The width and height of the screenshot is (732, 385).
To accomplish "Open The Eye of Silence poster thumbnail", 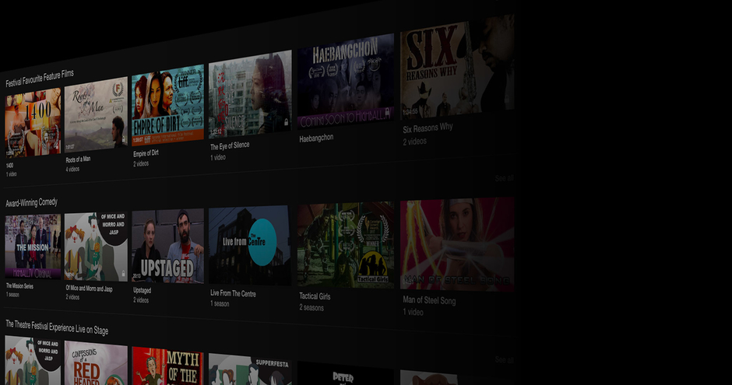I will coord(250,94).
